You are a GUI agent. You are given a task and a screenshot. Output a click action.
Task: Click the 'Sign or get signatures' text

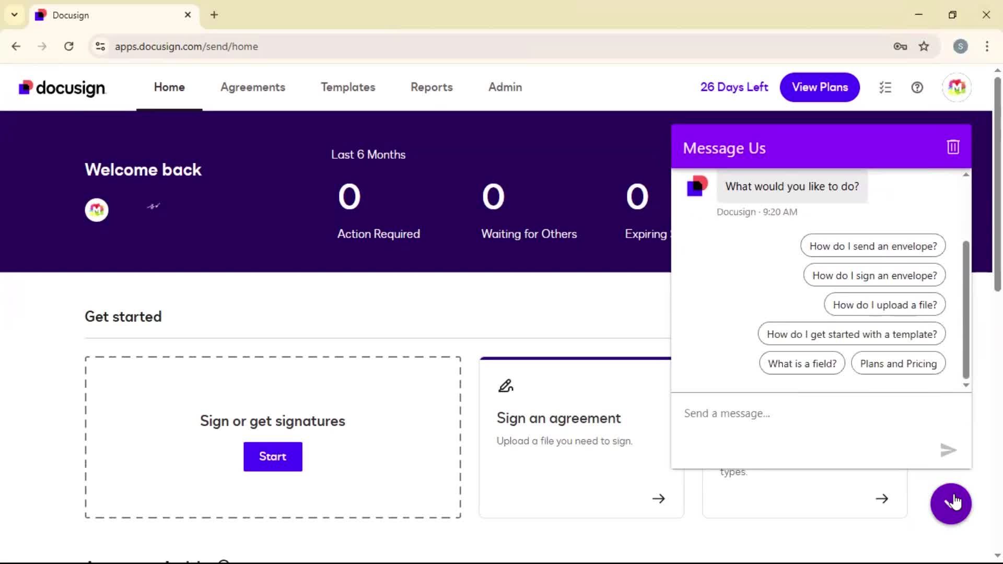pos(273,421)
